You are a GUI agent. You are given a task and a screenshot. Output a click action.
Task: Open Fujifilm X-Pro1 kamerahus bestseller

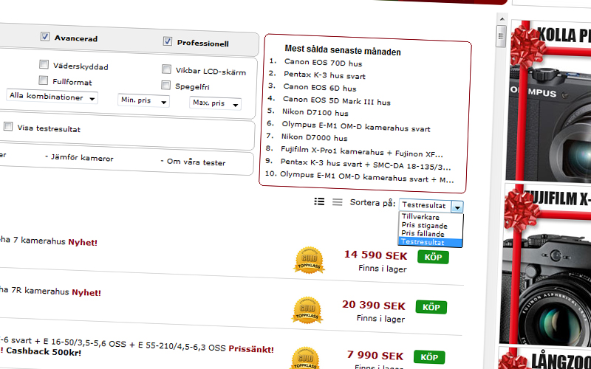(x=362, y=151)
